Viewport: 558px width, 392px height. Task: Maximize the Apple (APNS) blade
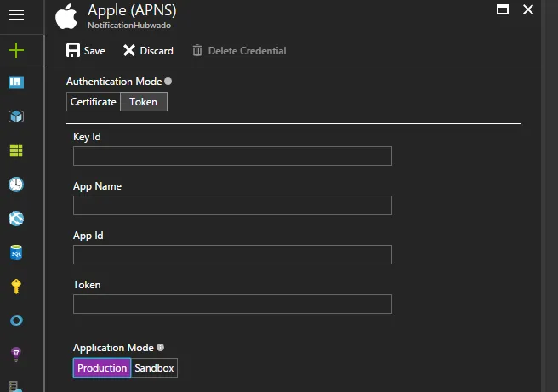(x=503, y=9)
